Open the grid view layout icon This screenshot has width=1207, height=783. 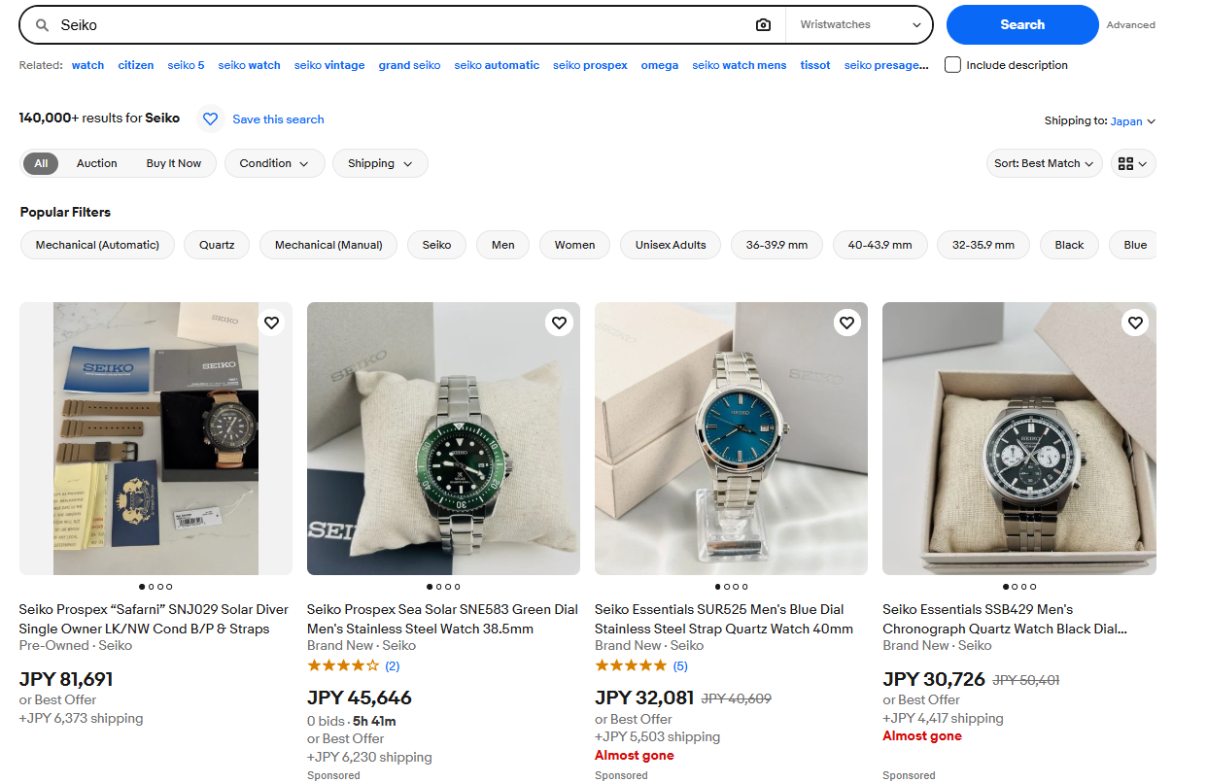(1132, 163)
